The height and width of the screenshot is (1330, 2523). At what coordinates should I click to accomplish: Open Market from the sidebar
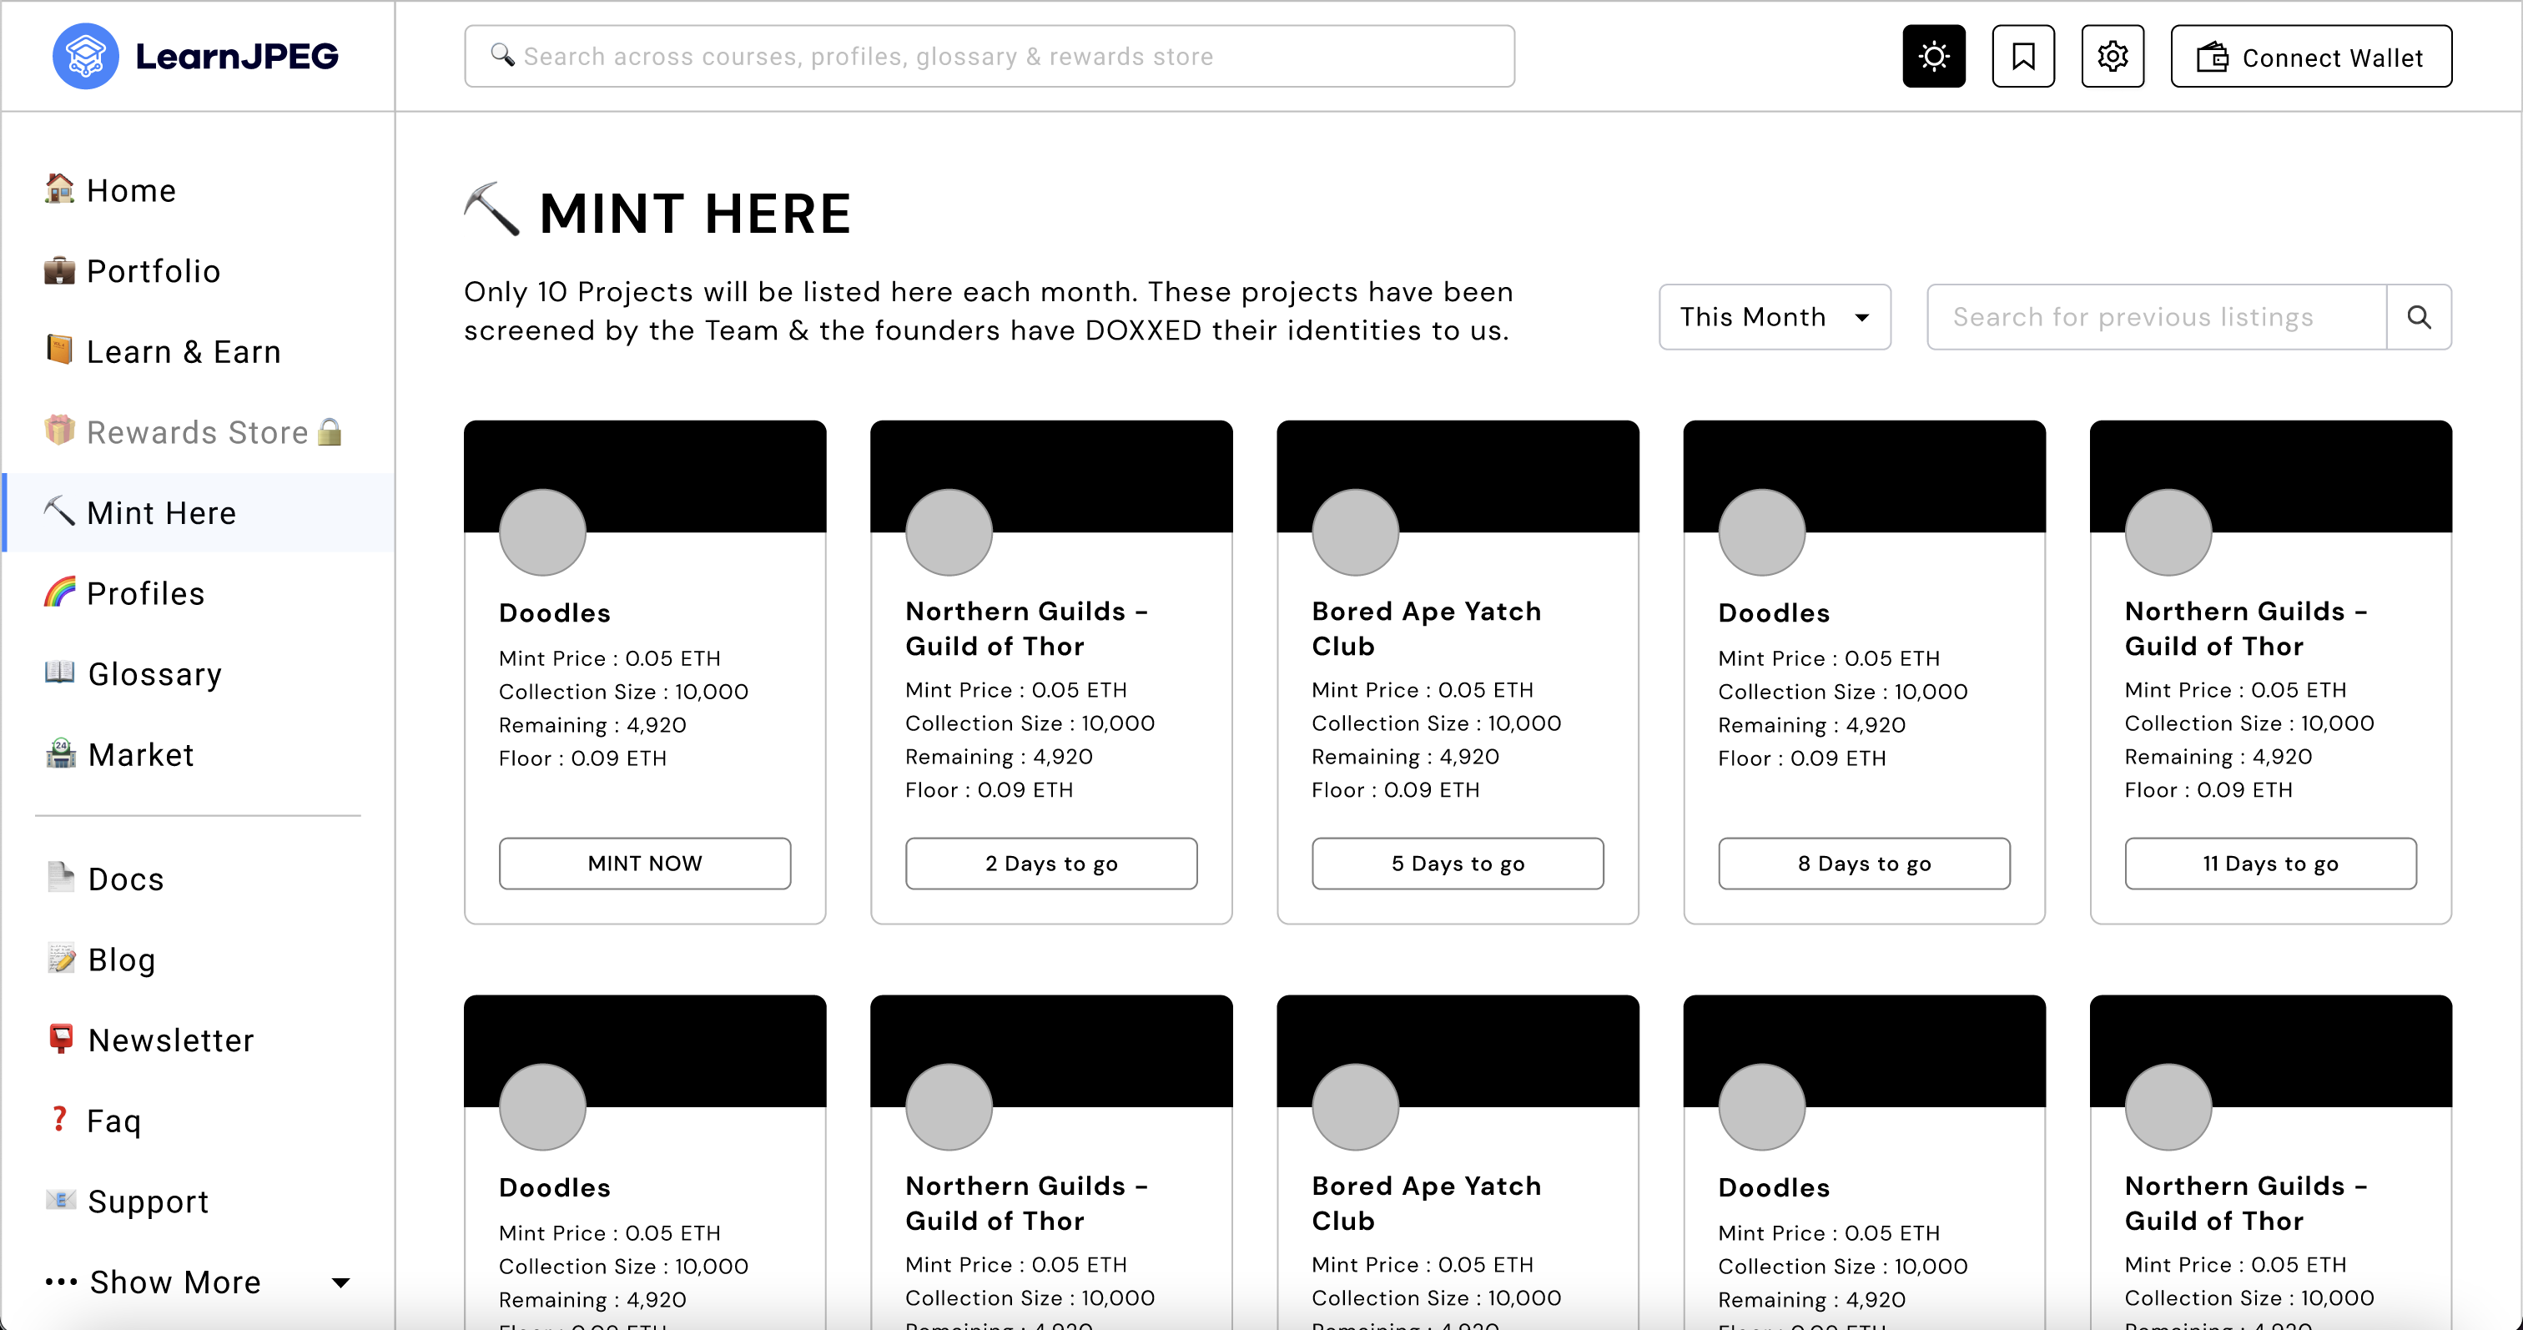click(x=198, y=754)
